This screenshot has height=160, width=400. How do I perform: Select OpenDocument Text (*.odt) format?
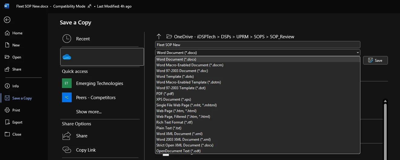178,151
